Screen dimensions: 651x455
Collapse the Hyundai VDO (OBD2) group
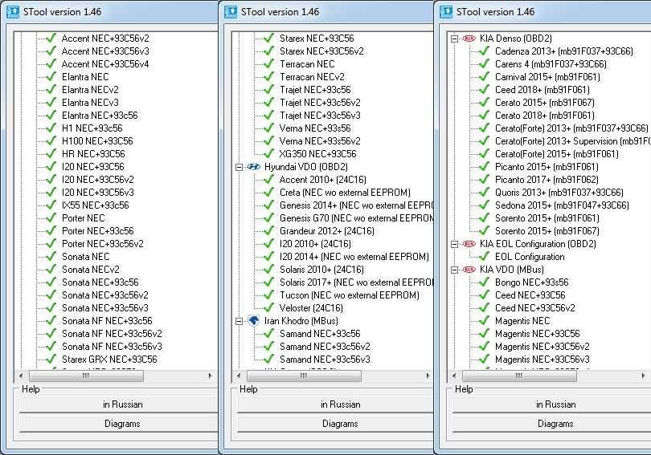point(239,167)
